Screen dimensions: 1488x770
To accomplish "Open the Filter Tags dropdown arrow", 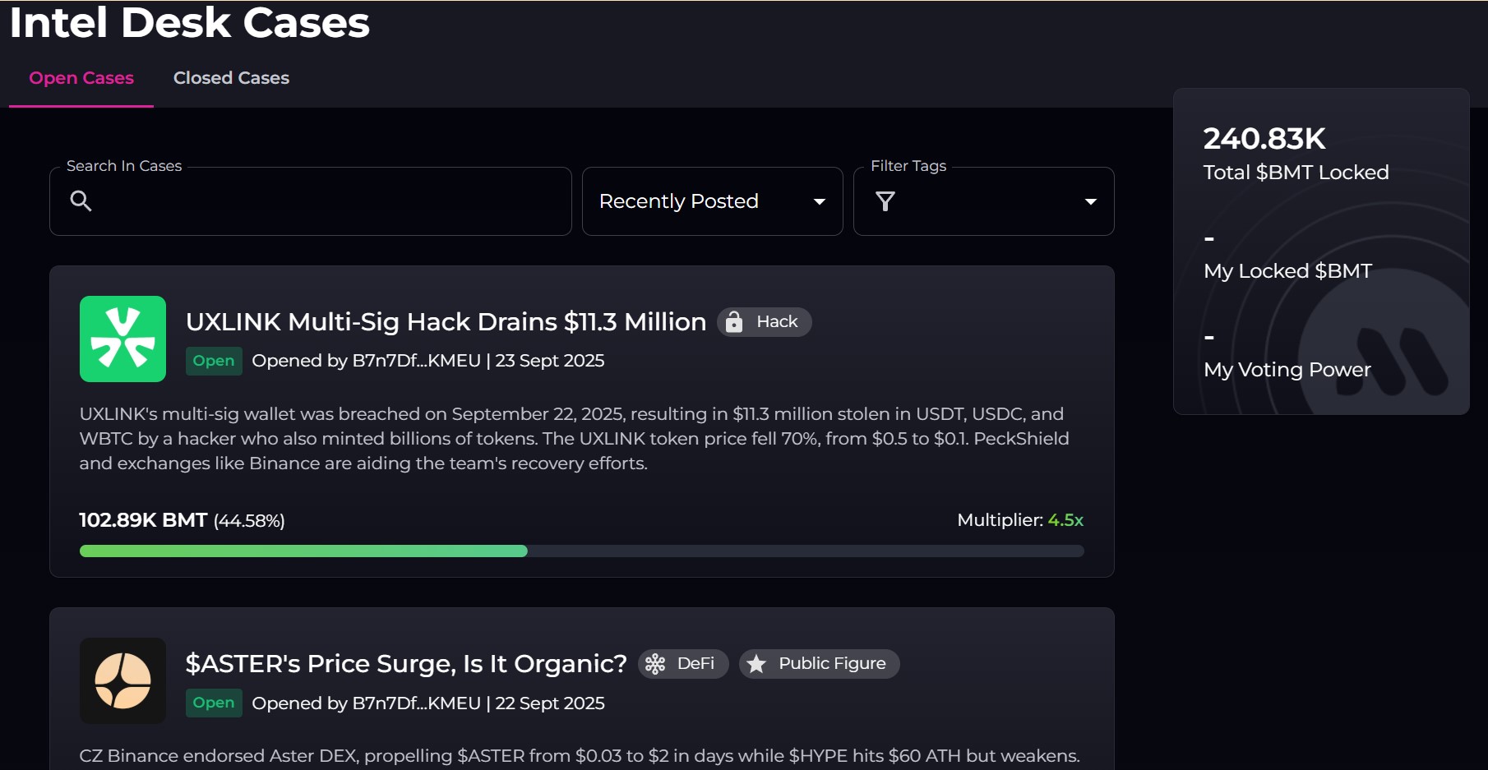I will point(1090,201).
